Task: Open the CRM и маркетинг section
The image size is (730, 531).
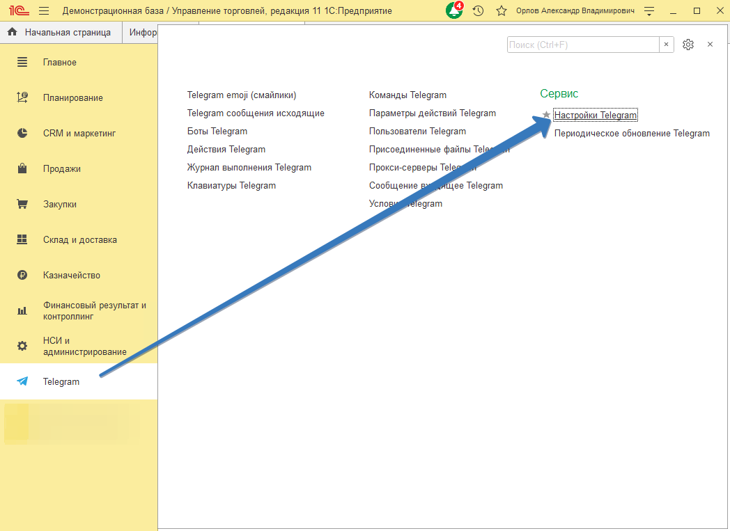Action: [79, 133]
